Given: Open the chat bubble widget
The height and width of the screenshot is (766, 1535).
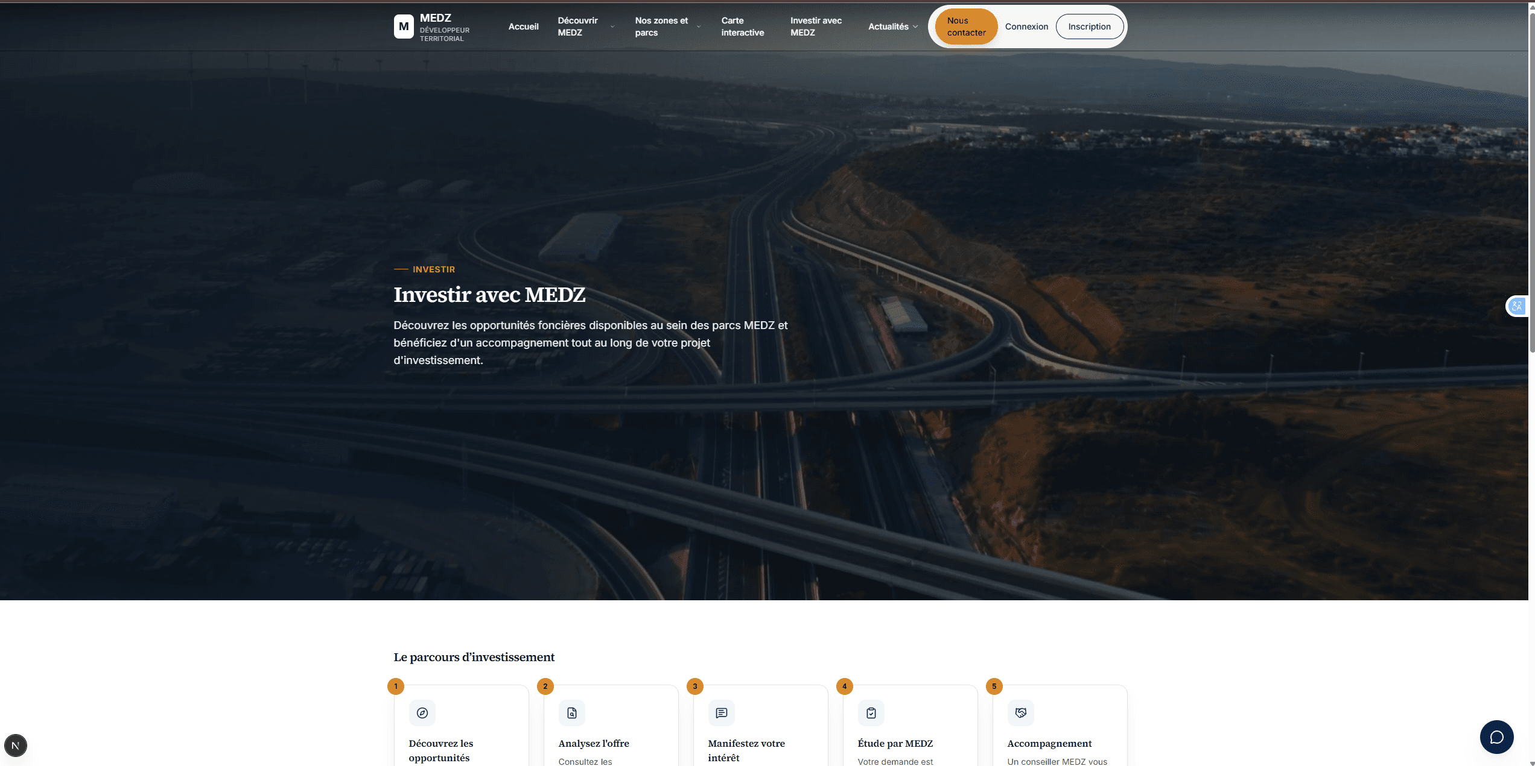Looking at the screenshot, I should pyautogui.click(x=1496, y=737).
